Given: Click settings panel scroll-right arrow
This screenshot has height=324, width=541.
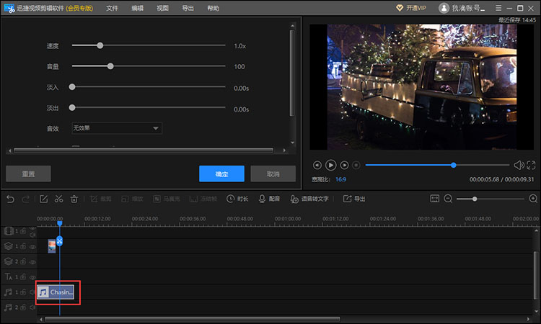Looking at the screenshot, I should (284, 150).
